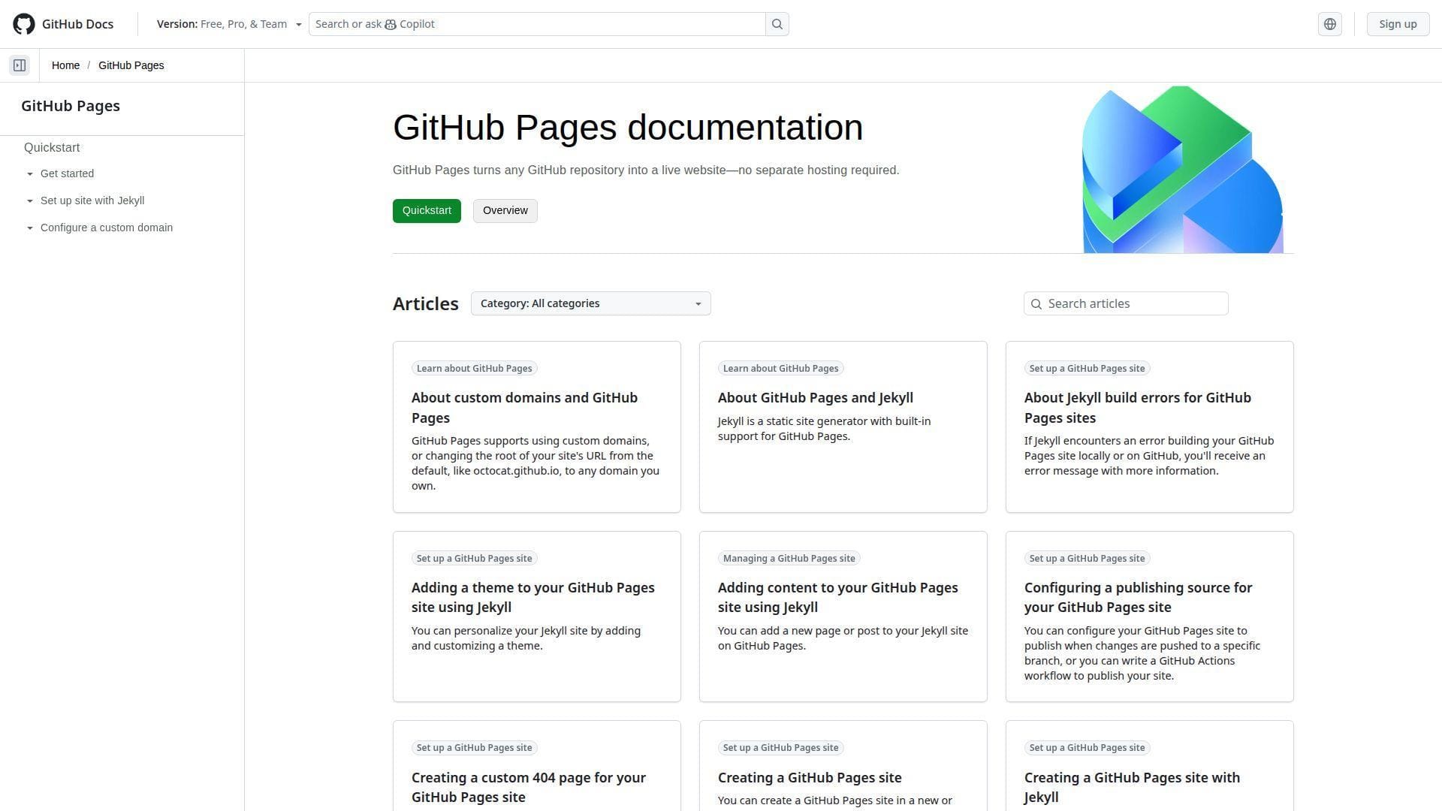The height and width of the screenshot is (811, 1442).
Task: Click the GitHub Pages sidebar heading
Action: (x=71, y=106)
